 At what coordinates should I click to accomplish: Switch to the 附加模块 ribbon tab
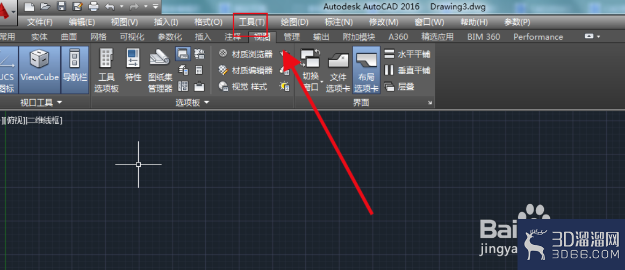pos(359,37)
